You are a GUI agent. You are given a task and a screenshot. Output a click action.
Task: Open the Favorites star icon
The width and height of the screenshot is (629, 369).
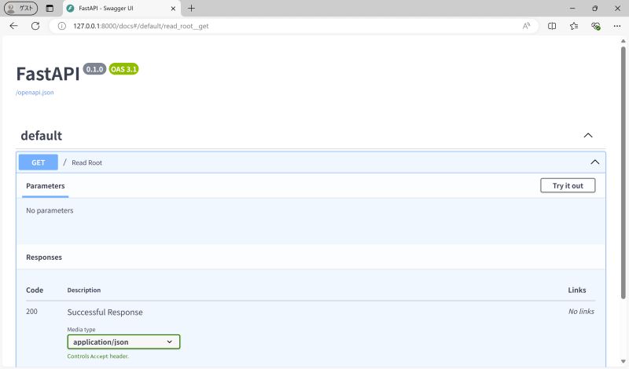coord(574,26)
